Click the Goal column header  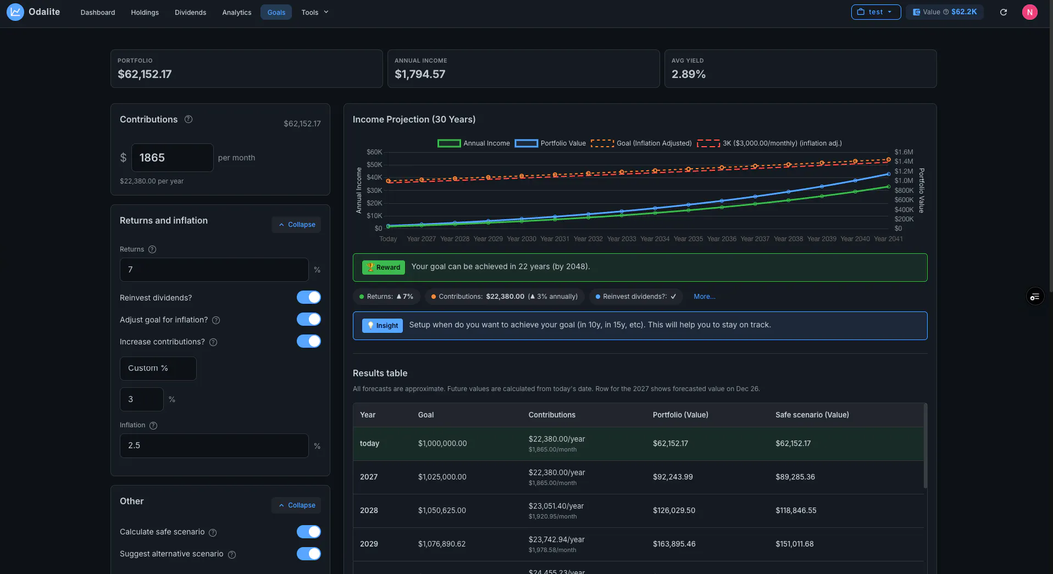426,415
